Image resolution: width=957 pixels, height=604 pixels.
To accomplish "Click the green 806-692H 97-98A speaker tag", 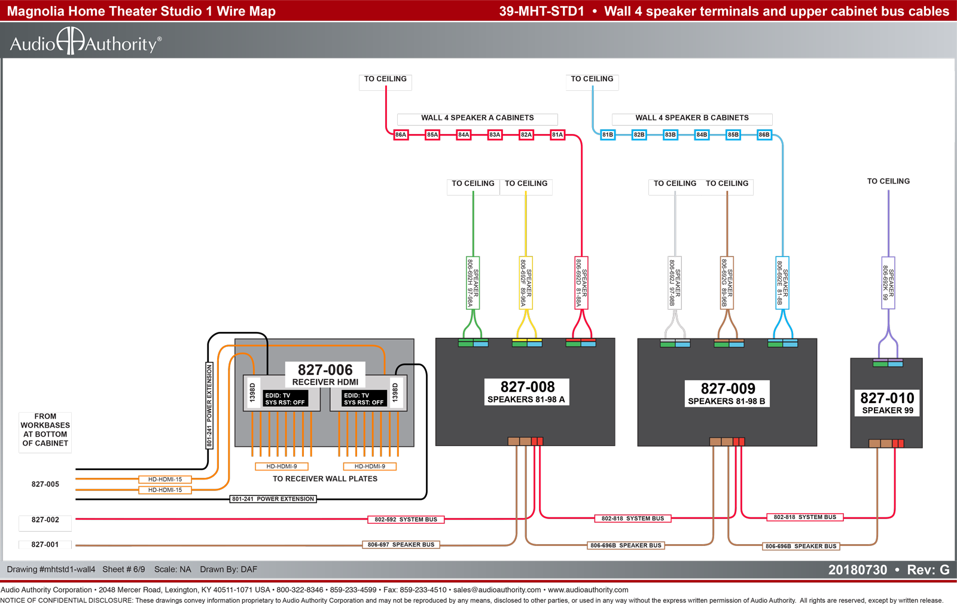I will click(473, 283).
